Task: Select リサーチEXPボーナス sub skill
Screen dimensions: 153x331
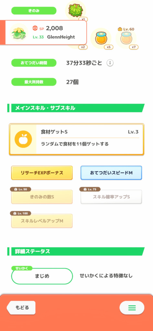Action: tap(42, 173)
